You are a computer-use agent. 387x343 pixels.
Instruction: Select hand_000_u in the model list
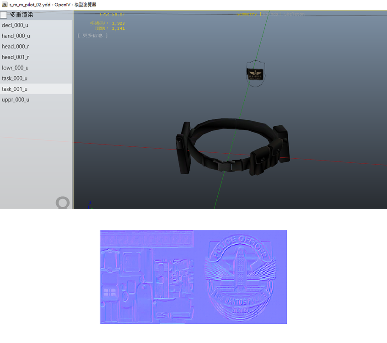(36, 36)
